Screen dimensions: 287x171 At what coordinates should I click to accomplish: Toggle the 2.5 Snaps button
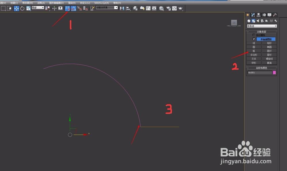67,8
